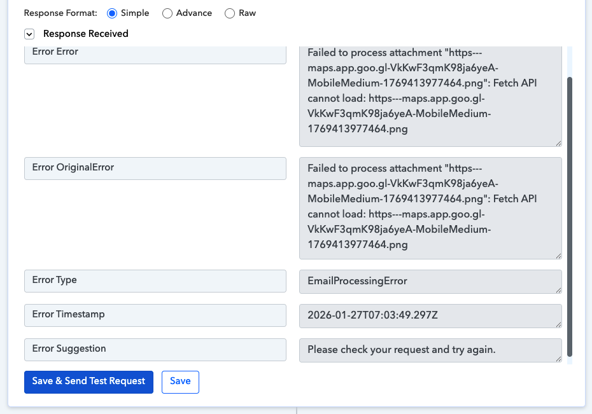Image resolution: width=592 pixels, height=414 pixels.
Task: Focus the Error Timestamp label field
Action: point(155,315)
